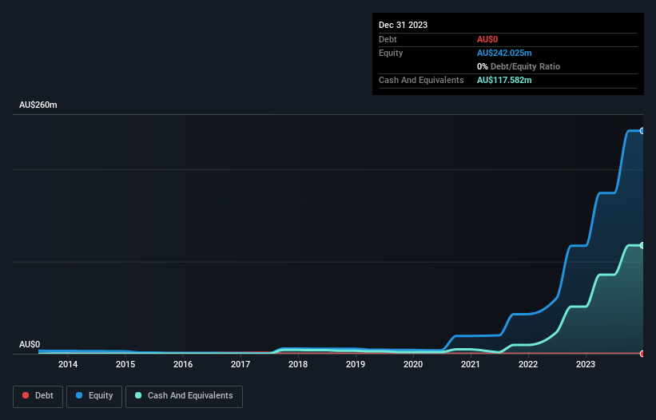Click the AU$242.025m equity value
This screenshot has width=656, height=420.
click(504, 53)
